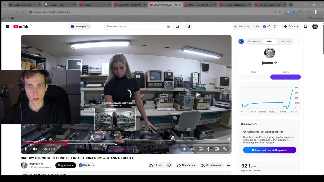Reload the page
Viewport: 324px width, 182px height.
pyautogui.click(x=17, y=12)
